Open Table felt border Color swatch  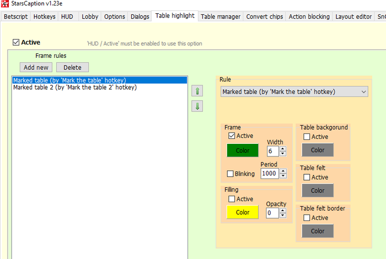click(x=318, y=231)
